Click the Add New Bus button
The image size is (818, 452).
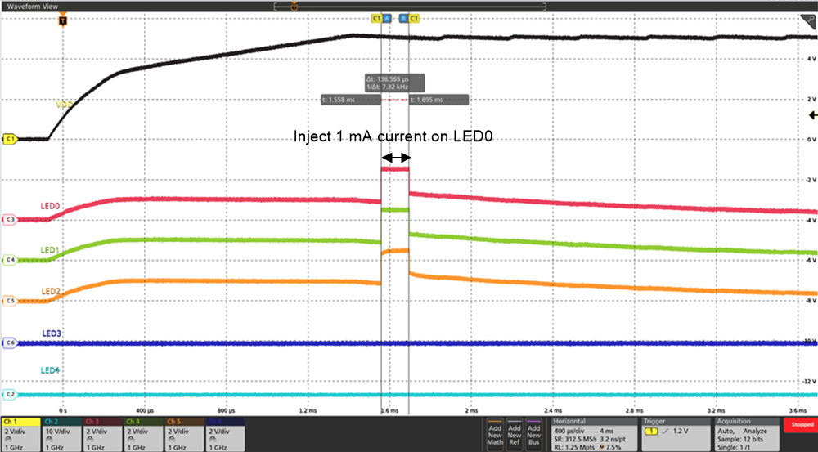[x=534, y=433]
